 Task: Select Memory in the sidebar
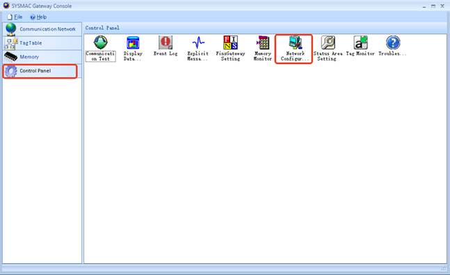(x=42, y=57)
